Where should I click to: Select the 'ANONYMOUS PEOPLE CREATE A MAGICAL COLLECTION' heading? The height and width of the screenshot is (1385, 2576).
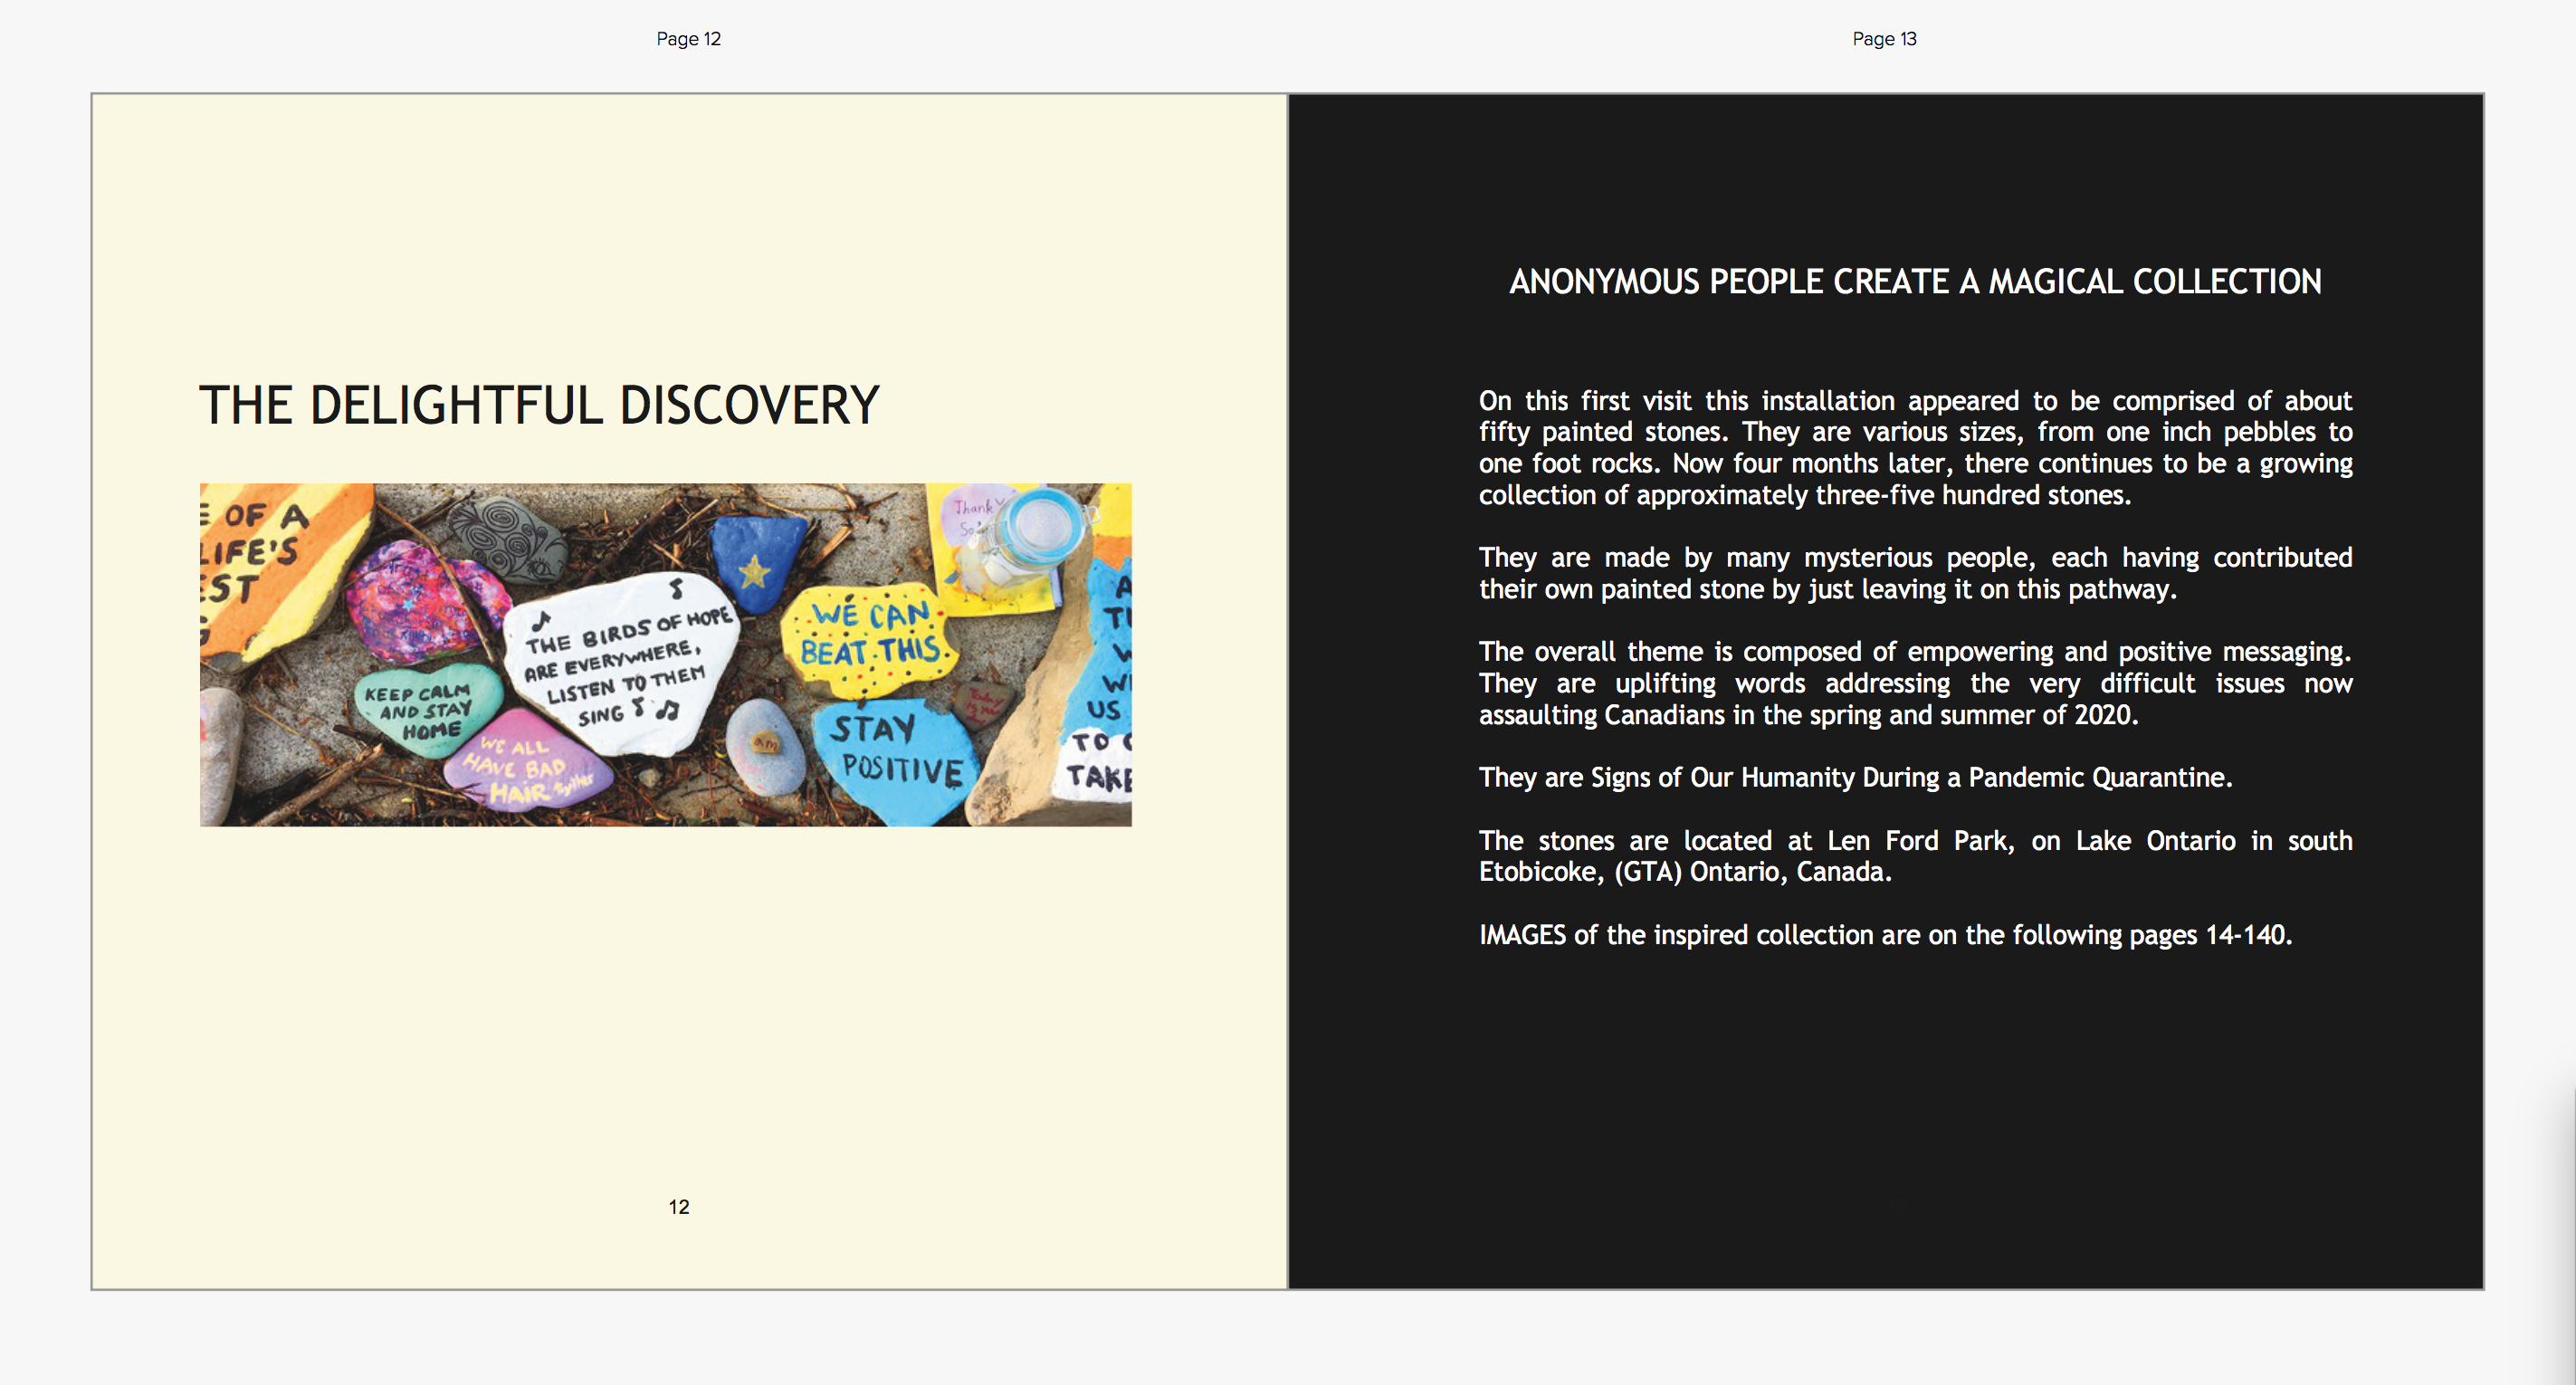tap(1915, 282)
